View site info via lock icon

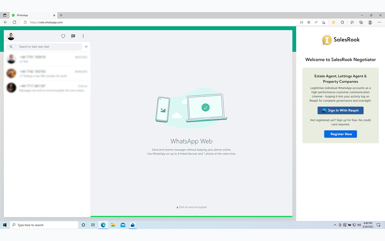click(x=25, y=22)
